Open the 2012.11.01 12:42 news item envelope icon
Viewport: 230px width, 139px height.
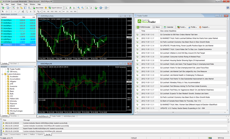coord(137,35)
